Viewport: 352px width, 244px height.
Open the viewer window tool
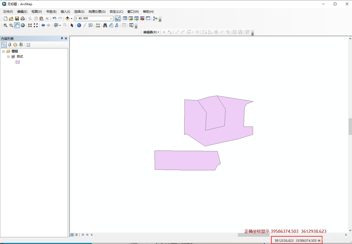click(131, 25)
